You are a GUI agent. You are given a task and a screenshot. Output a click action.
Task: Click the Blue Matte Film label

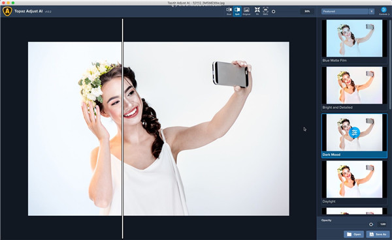335,61
